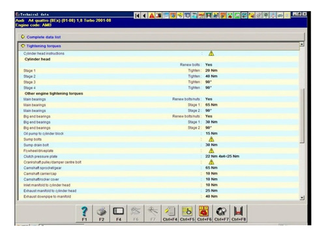Viewport: 326px width, 237px height.
Task: Click the Ctrl+F6 red icon button
Action: [204, 213]
